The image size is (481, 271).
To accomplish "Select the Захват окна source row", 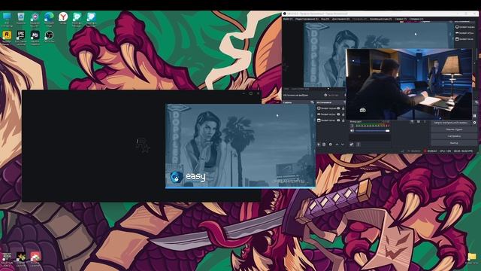I will [331, 120].
